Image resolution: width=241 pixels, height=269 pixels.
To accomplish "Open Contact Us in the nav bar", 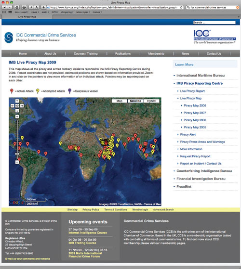I will click(214, 54).
